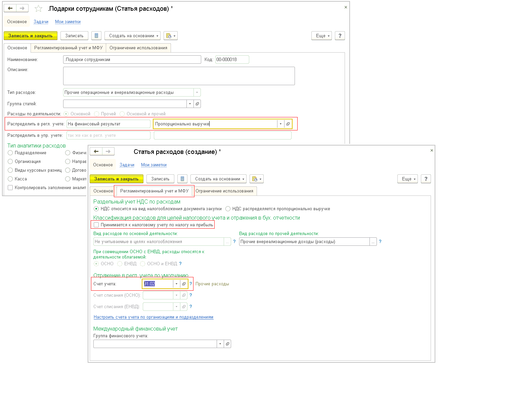Open the Еще menu in the lower window
Viewport: 524px width, 401px height.
click(407, 179)
